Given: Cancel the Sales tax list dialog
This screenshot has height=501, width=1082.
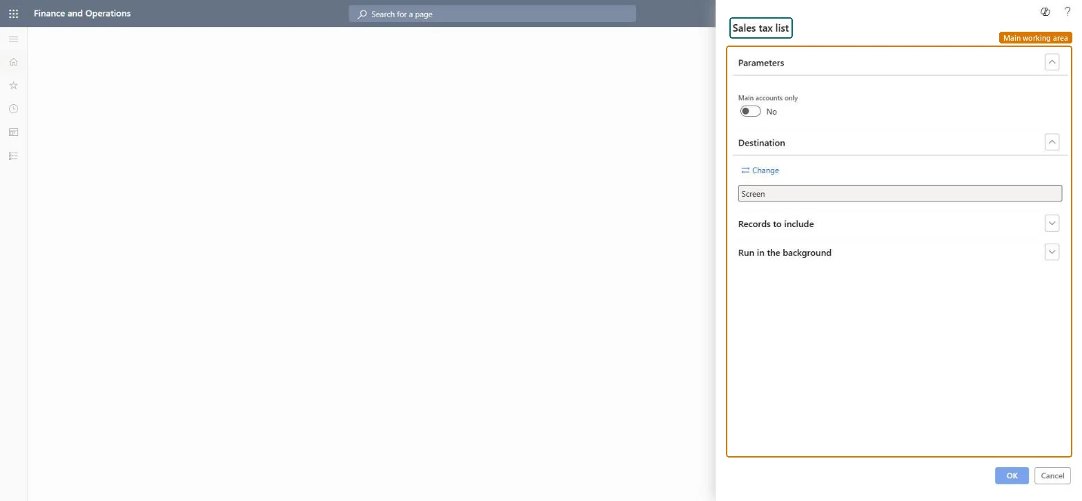Looking at the screenshot, I should pos(1052,475).
